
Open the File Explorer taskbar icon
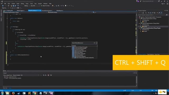tap(8, 93)
